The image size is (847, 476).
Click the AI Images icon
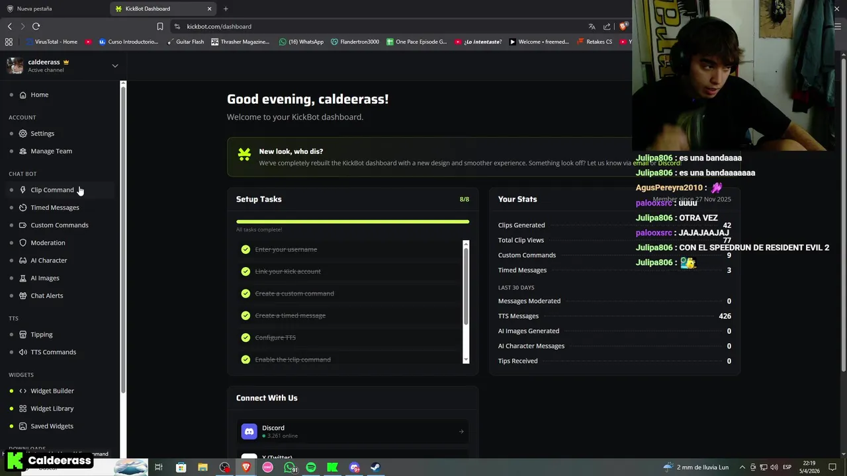[x=22, y=278]
